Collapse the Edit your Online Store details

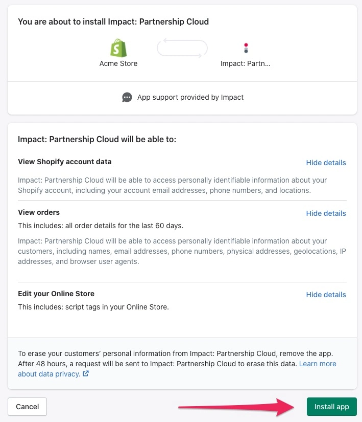point(326,295)
